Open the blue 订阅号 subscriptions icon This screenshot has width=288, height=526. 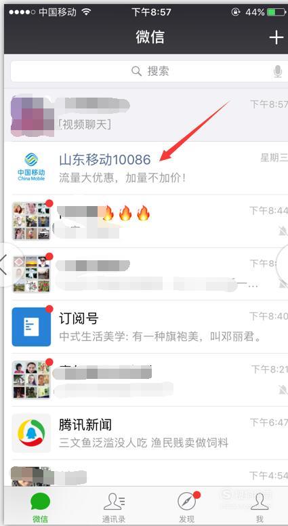(31, 327)
